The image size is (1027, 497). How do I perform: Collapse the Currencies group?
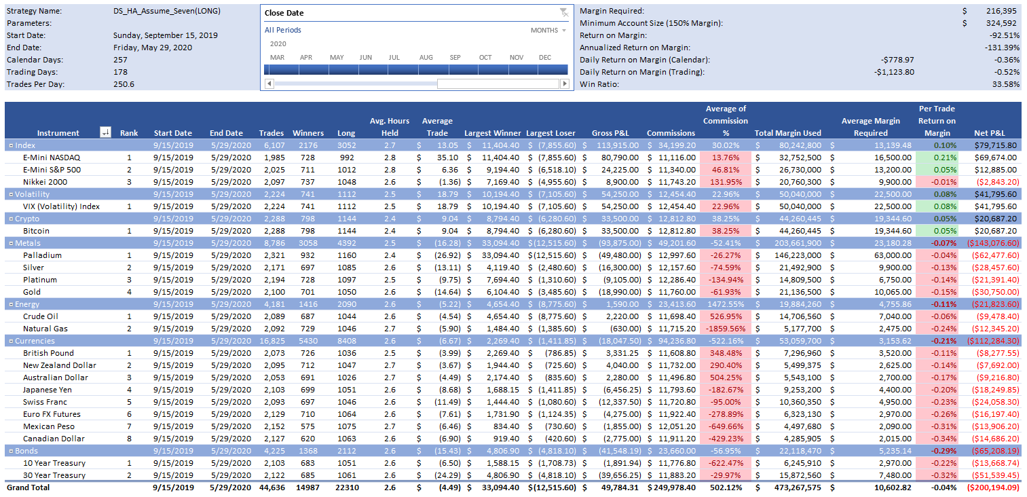[x=11, y=341]
